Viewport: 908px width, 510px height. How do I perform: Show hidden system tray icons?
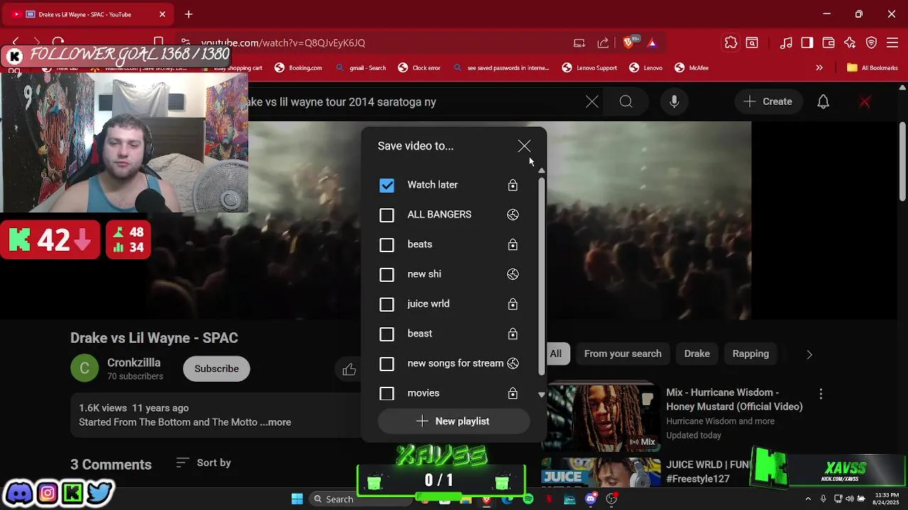coord(808,499)
